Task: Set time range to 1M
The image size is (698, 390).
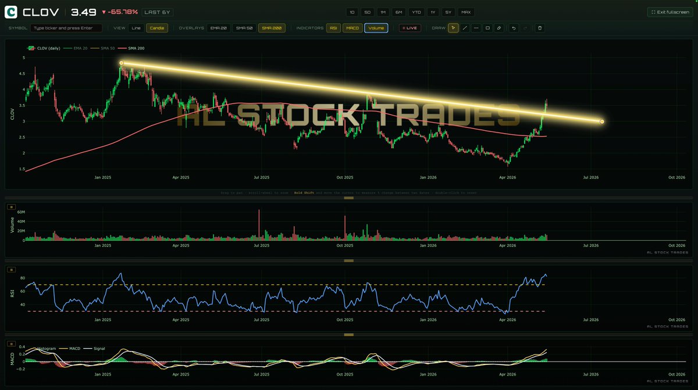Action: click(x=383, y=12)
